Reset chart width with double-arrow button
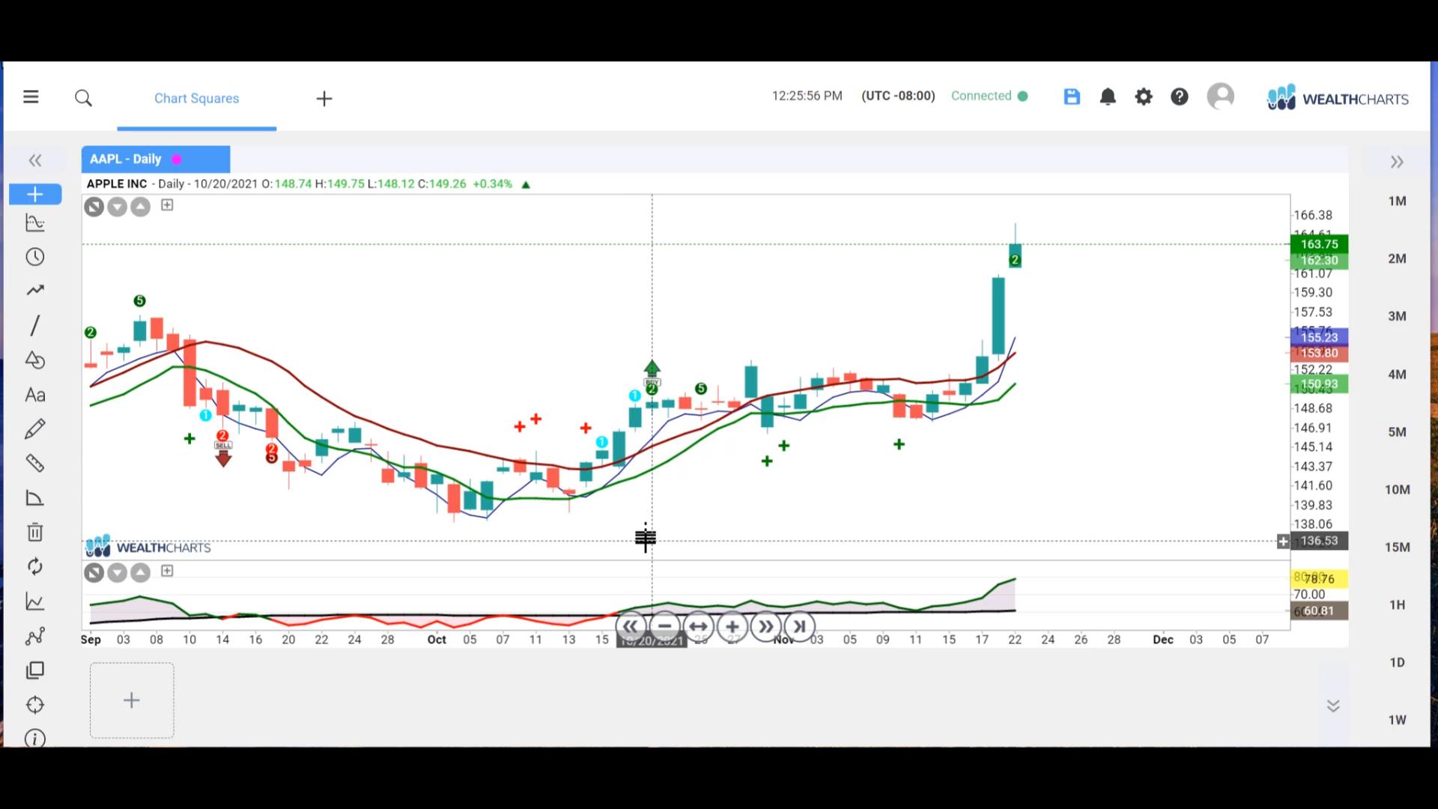Image resolution: width=1438 pixels, height=809 pixels. click(698, 626)
